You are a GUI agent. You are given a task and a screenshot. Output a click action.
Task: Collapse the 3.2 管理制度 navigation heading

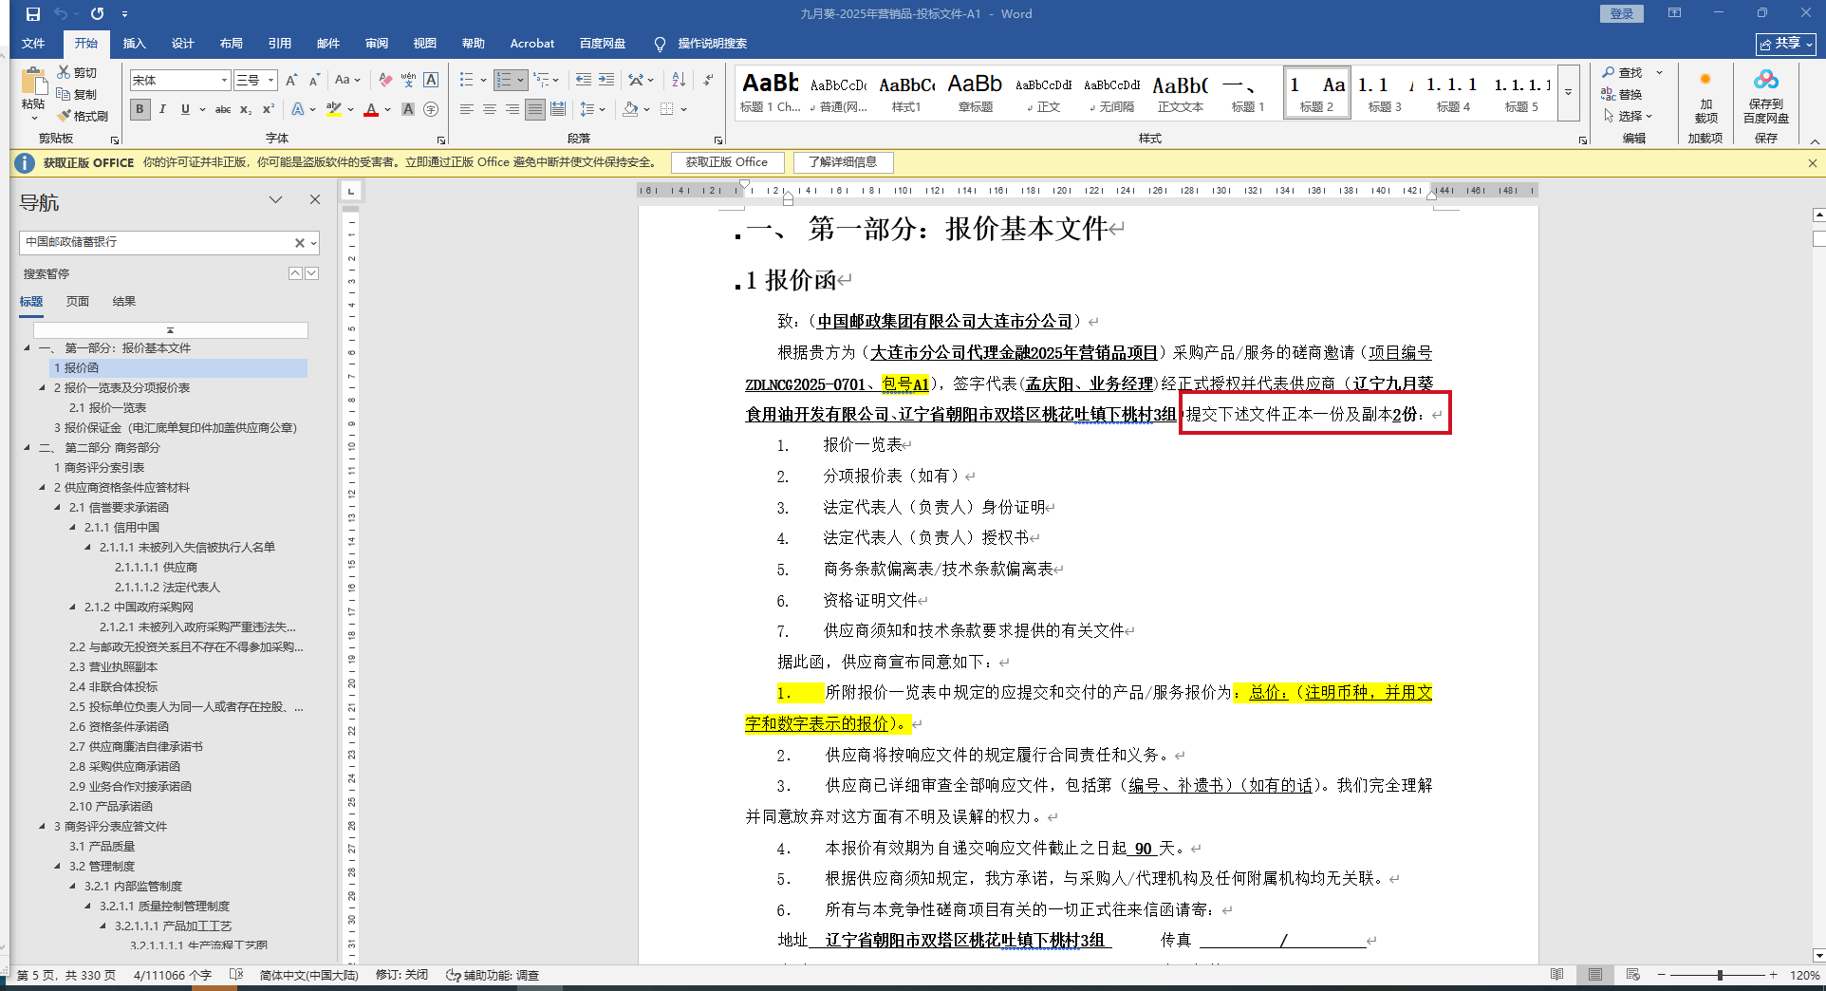(58, 866)
